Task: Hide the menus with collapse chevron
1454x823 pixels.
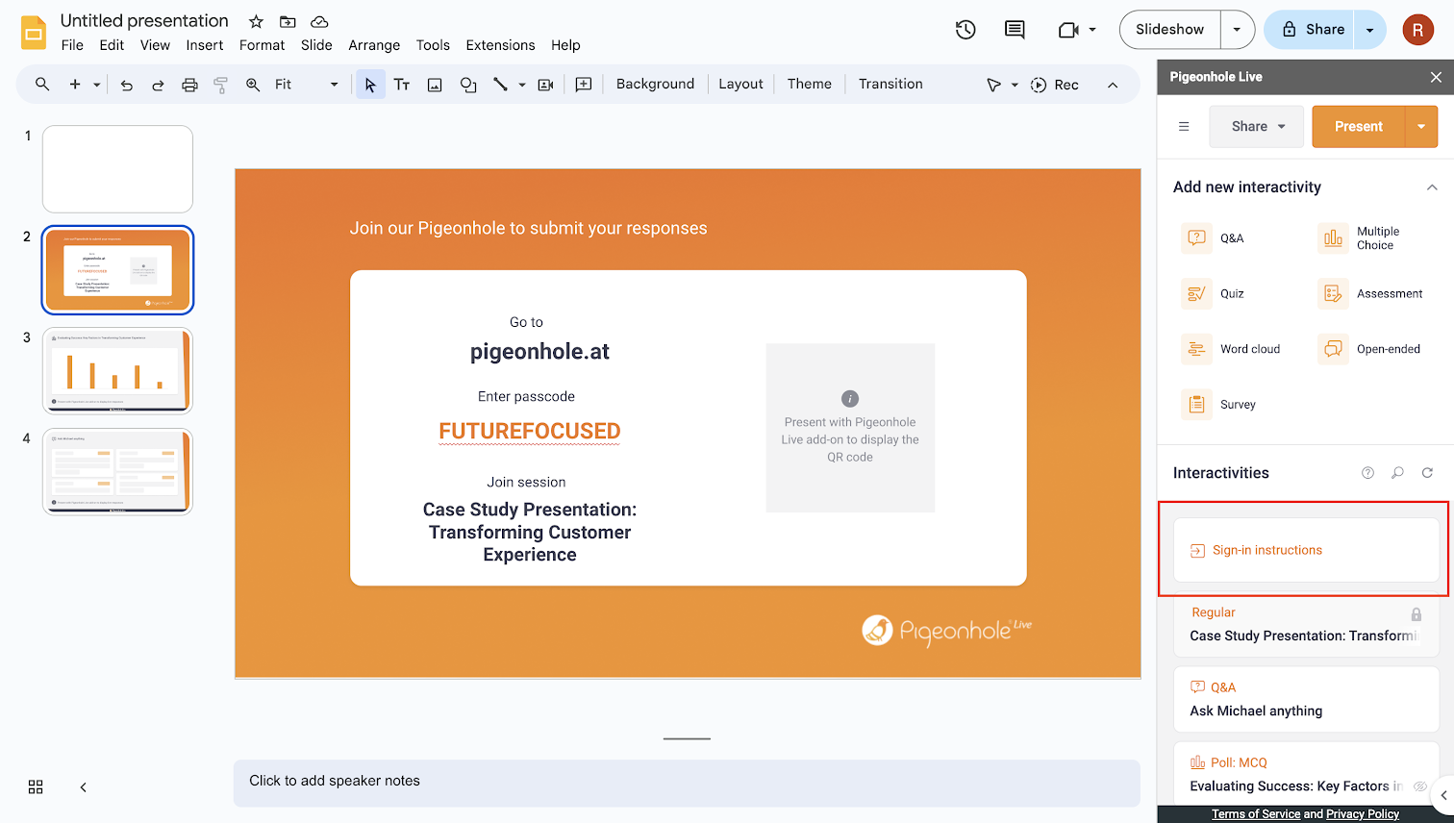Action: pyautogui.click(x=1113, y=85)
